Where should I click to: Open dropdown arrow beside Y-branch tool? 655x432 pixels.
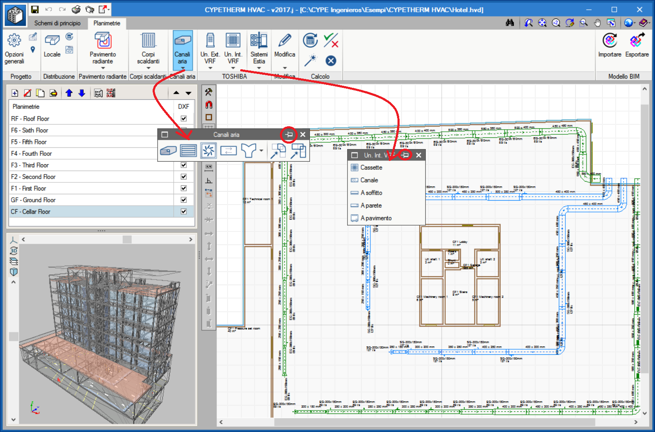(261, 150)
